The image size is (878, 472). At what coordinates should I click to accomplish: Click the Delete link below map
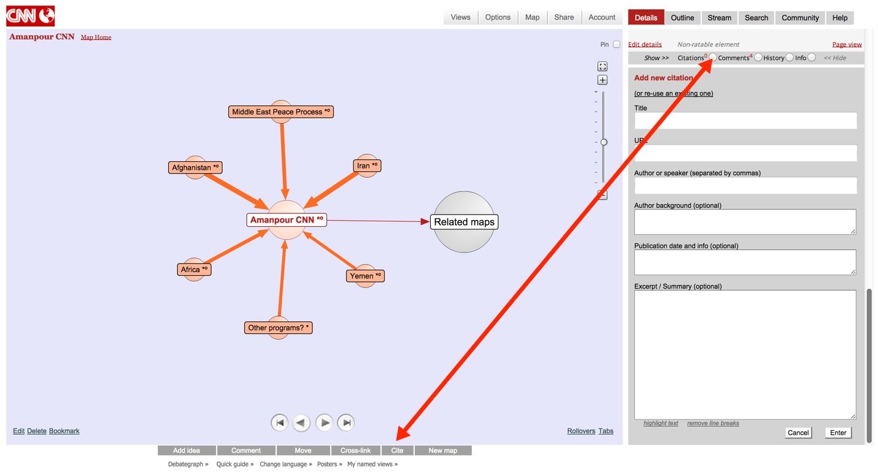coord(37,431)
